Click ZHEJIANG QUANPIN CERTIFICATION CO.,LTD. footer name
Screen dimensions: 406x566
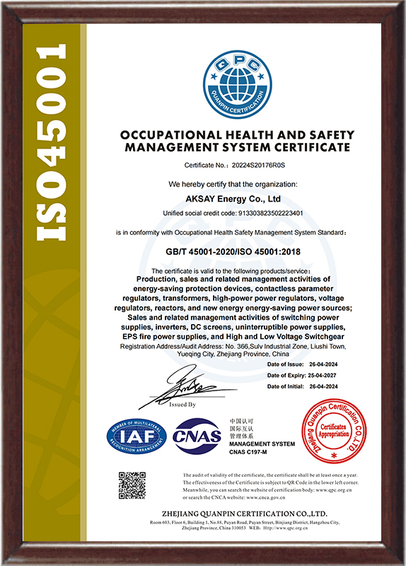245,514
